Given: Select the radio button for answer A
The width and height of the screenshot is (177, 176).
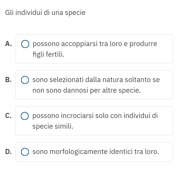Looking at the screenshot, I should [x=25, y=44].
